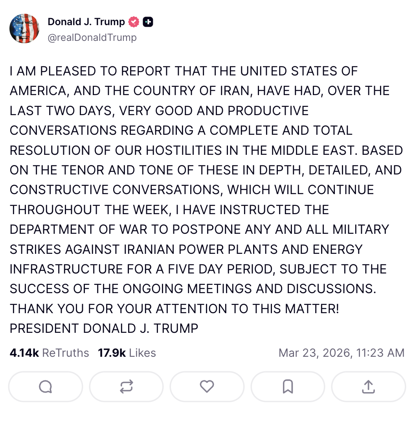Image resolution: width=415 pixels, height=422 pixels.
Task: Click the black Truth+ plus badge
Action: [148, 22]
